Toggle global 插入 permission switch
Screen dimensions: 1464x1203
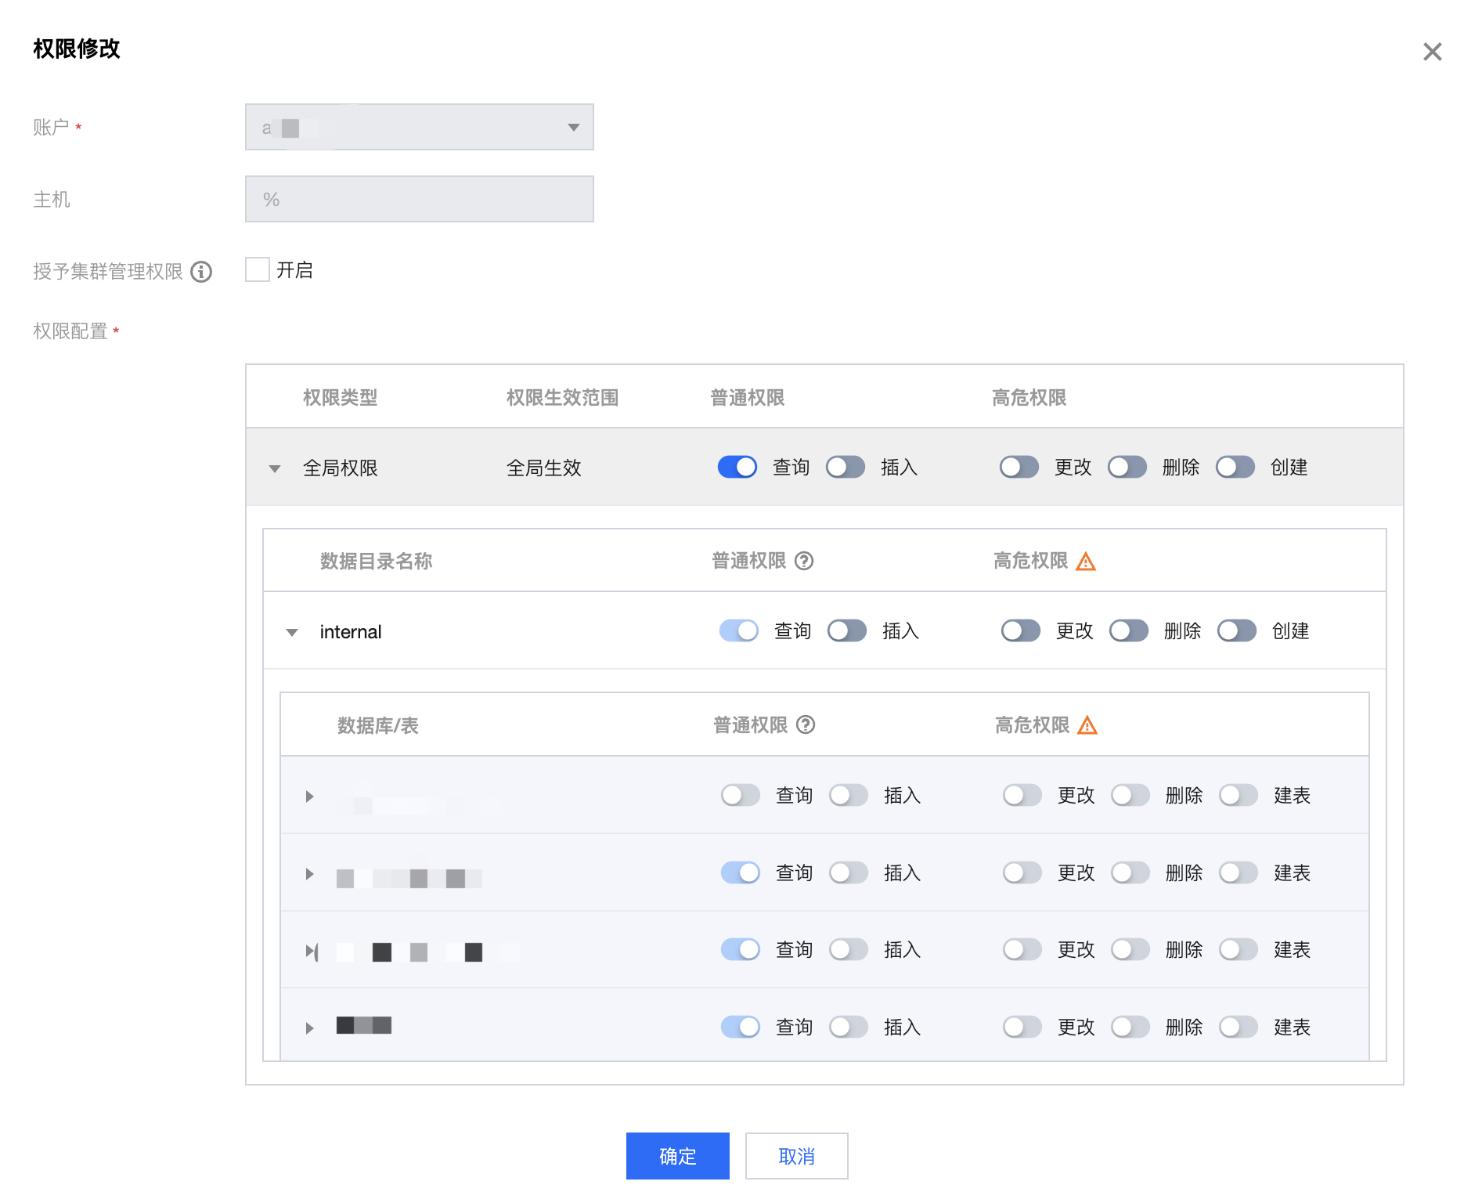845,468
